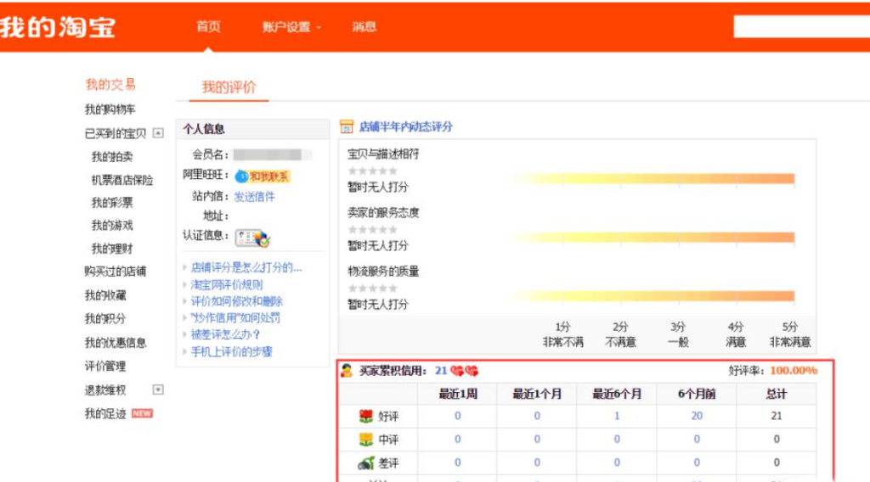Click the 我的交易 sidebar heading
Screen dimensions: 870x482
click(x=110, y=84)
